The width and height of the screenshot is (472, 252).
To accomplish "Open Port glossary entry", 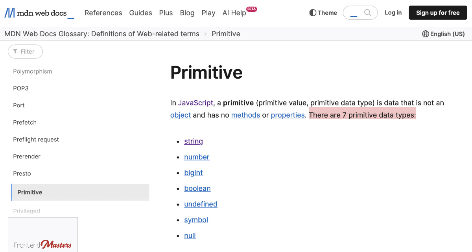I will tap(19, 105).
